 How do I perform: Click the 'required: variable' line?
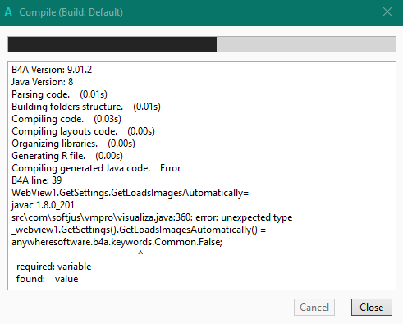53,267
